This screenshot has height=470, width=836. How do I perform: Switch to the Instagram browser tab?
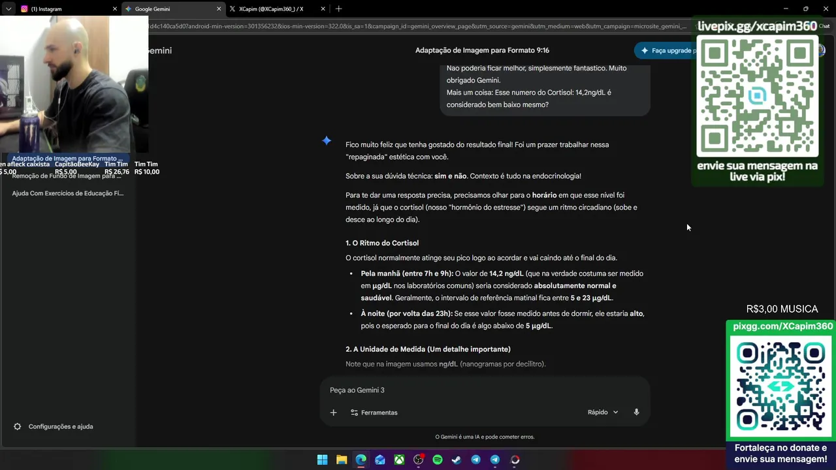69,9
